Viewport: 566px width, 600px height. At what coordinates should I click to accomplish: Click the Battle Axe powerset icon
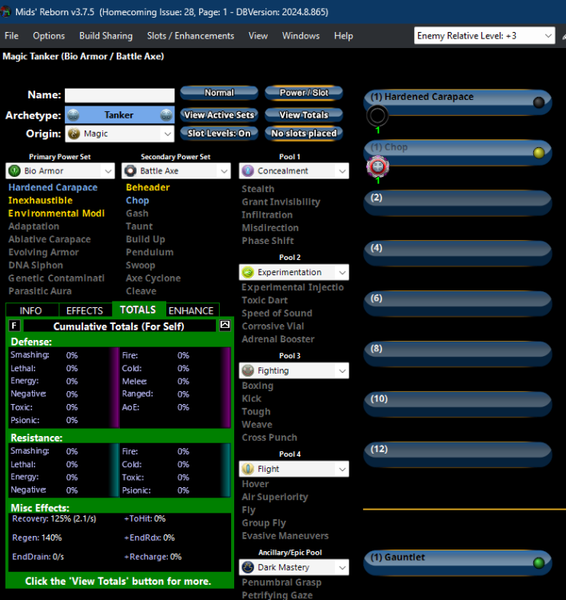pos(131,170)
